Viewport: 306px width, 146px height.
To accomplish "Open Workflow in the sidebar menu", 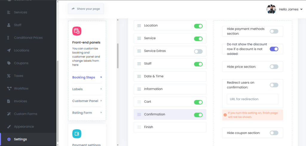I will (21, 89).
